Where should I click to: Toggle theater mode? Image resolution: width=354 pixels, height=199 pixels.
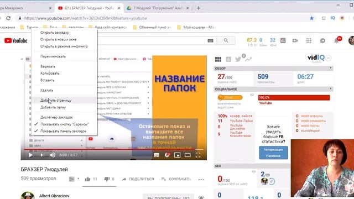pos(188,155)
